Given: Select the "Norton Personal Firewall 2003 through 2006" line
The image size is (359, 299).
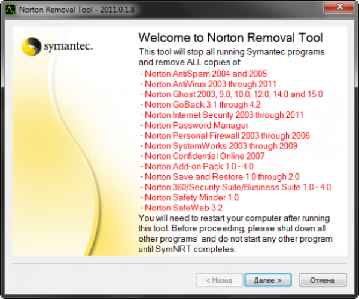Looking at the screenshot, I should [x=225, y=136].
